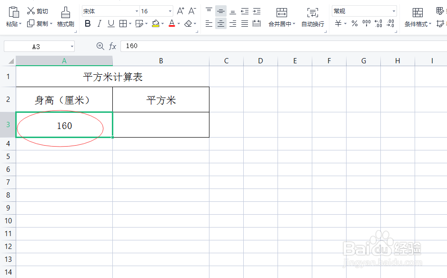Toggle bold formatting
The height and width of the screenshot is (278, 447).
click(87, 23)
